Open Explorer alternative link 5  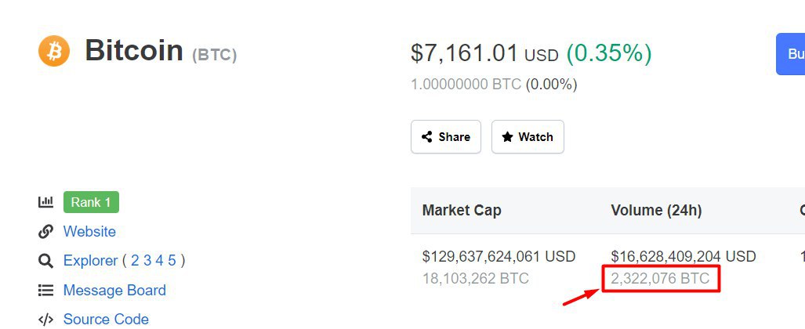click(172, 261)
